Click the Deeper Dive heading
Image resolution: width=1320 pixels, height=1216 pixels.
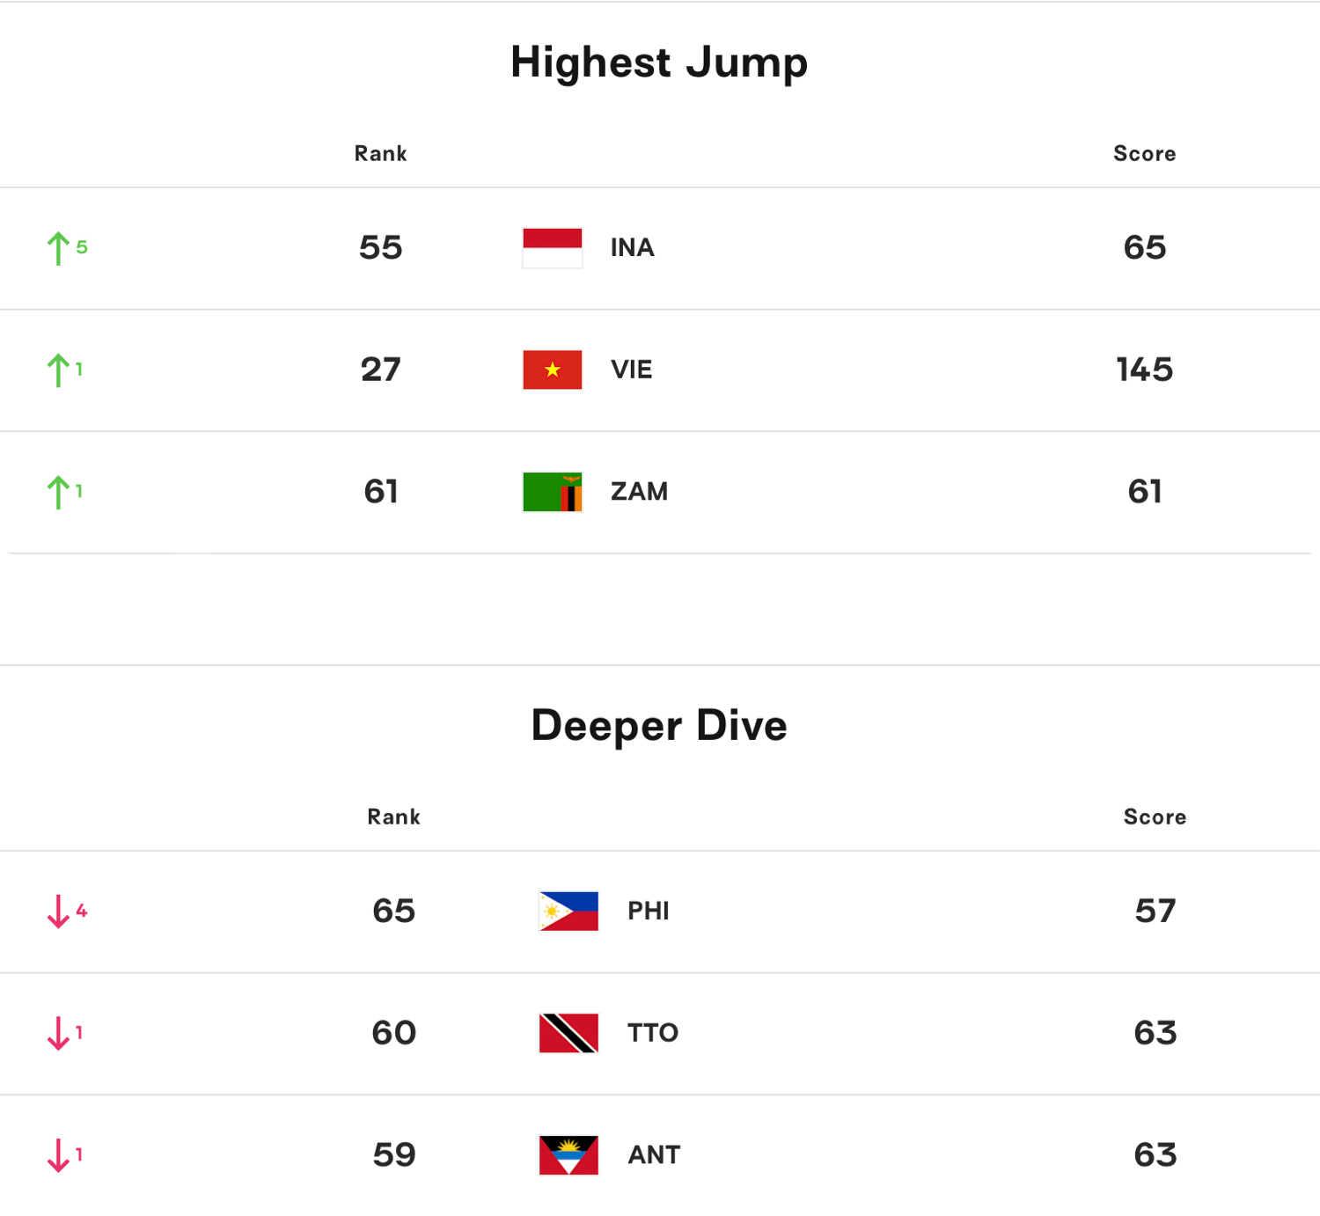(659, 726)
